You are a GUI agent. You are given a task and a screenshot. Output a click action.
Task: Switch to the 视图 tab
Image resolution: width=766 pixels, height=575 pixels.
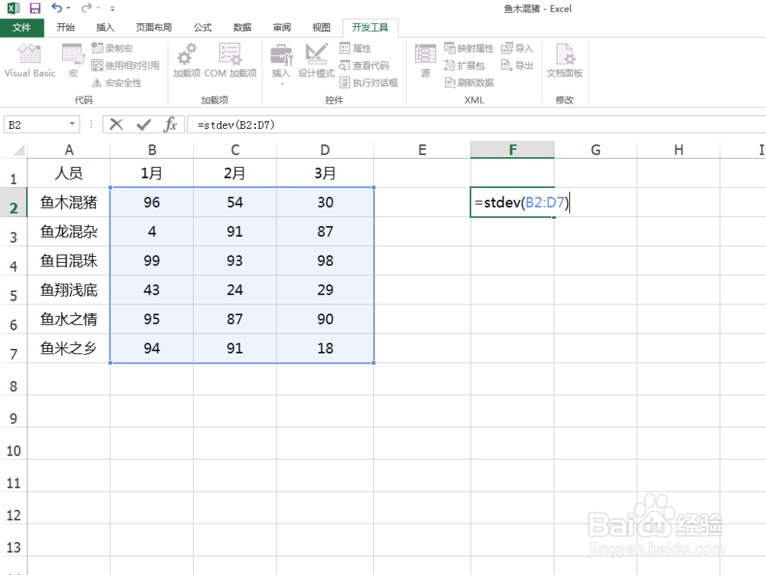pos(322,28)
